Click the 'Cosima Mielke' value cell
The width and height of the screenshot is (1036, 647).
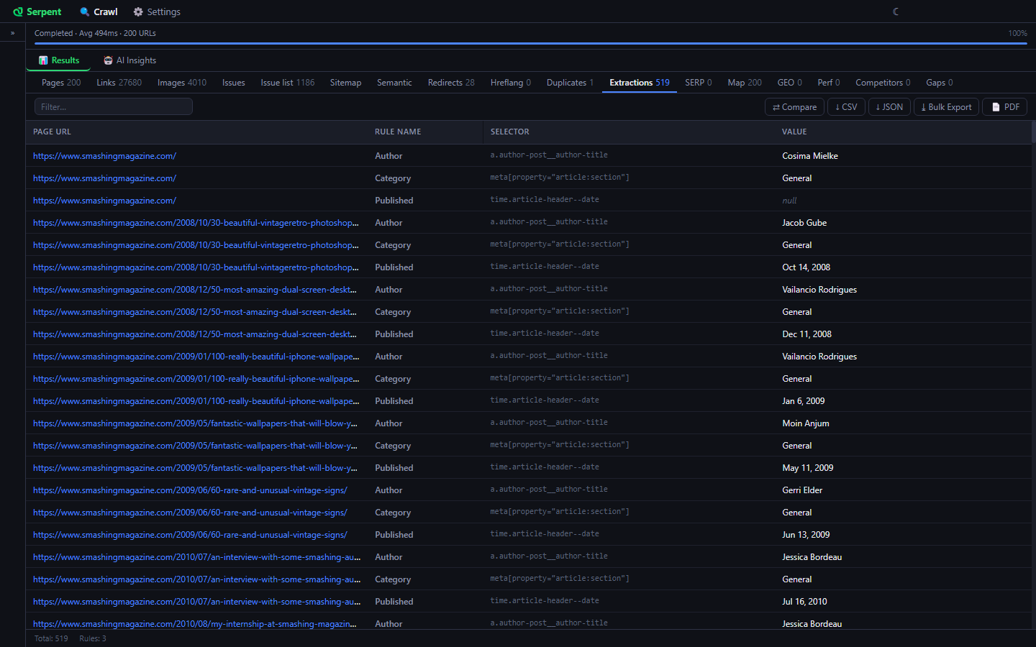(810, 156)
